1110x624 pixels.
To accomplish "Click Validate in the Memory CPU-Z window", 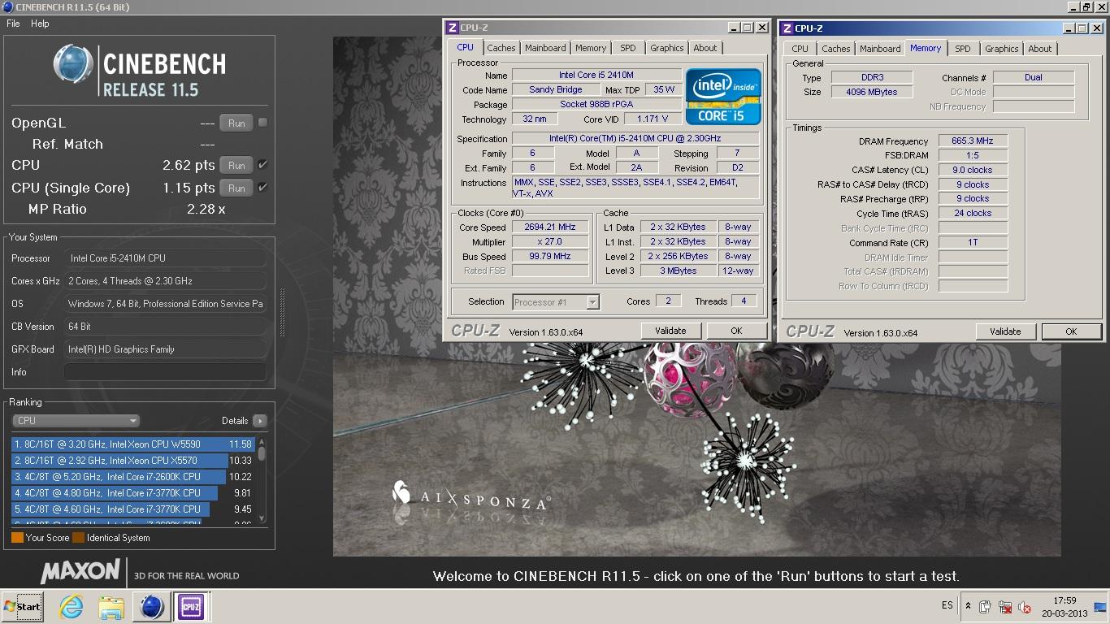I will pos(1005,331).
